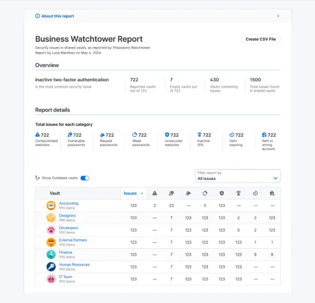Click the Human Resources key vault icon
The image size is (315, 303).
[51, 267]
